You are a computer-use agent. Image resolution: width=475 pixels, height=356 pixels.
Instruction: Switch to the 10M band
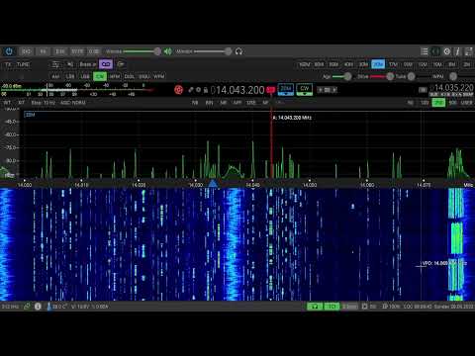tap(437, 64)
